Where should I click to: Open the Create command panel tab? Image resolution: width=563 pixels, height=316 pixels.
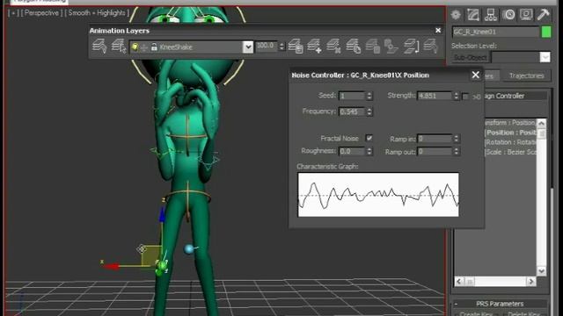tap(456, 15)
